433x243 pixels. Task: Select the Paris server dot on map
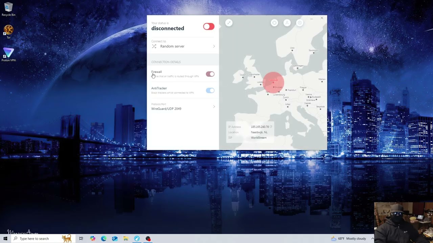(268, 94)
